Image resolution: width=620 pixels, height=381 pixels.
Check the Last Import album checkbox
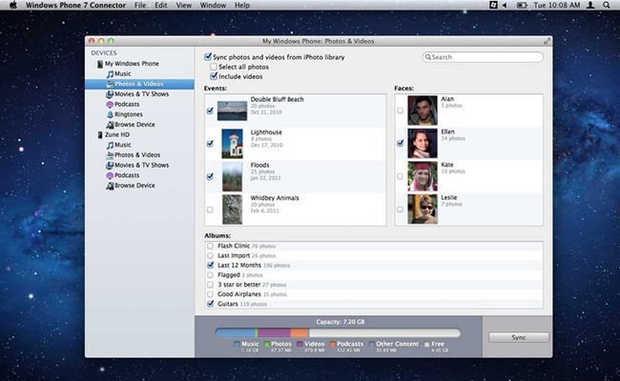click(211, 256)
